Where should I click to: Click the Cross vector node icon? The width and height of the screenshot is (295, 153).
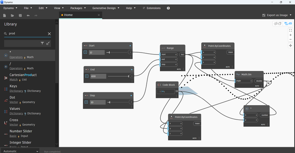[x=6, y=123]
